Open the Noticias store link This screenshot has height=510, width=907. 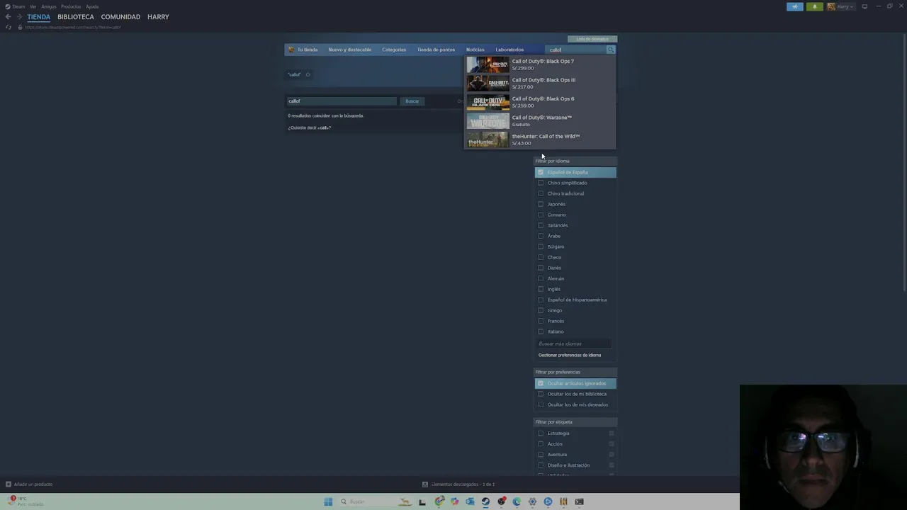(x=475, y=50)
